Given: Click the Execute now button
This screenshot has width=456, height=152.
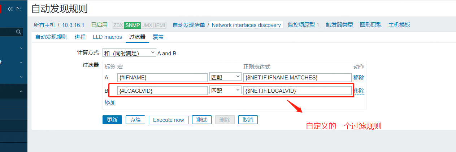Looking at the screenshot, I should (x=168, y=120).
